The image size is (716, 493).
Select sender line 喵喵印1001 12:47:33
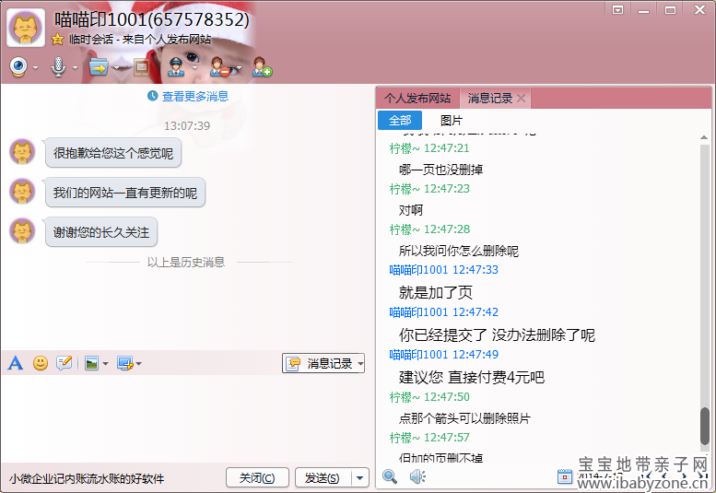pyautogui.click(x=443, y=270)
